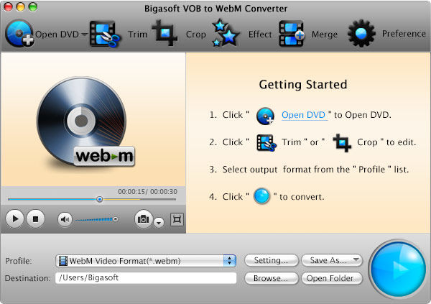Image resolution: width=431 pixels, height=304 pixels.
Task: Toggle full screen preview
Action: [x=177, y=219]
